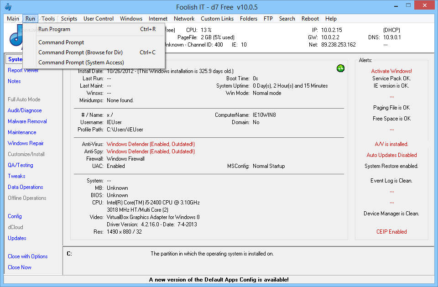Click the Activate Windows! alert
438x287 pixels.
(x=391, y=71)
